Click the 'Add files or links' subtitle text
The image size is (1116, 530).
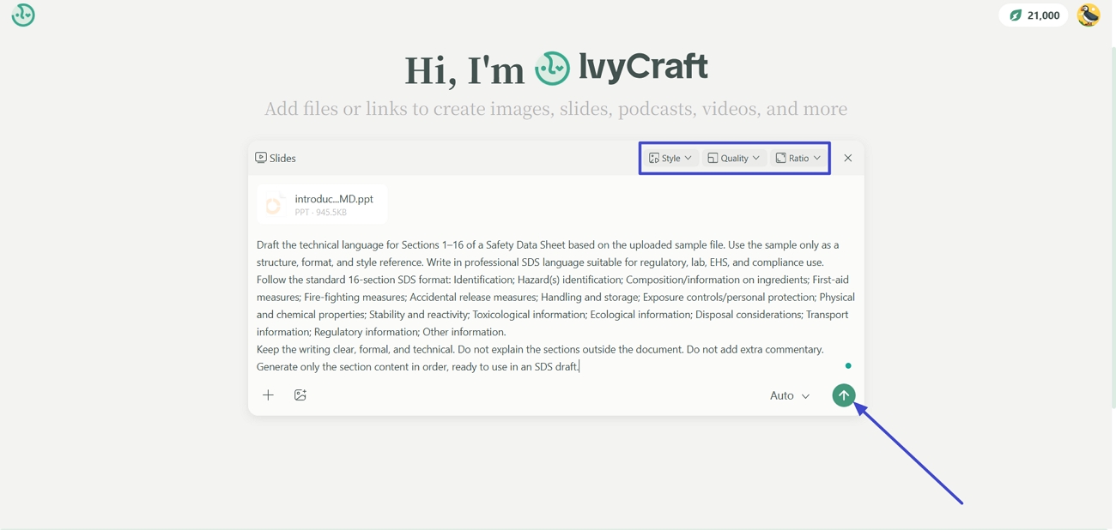click(x=555, y=109)
